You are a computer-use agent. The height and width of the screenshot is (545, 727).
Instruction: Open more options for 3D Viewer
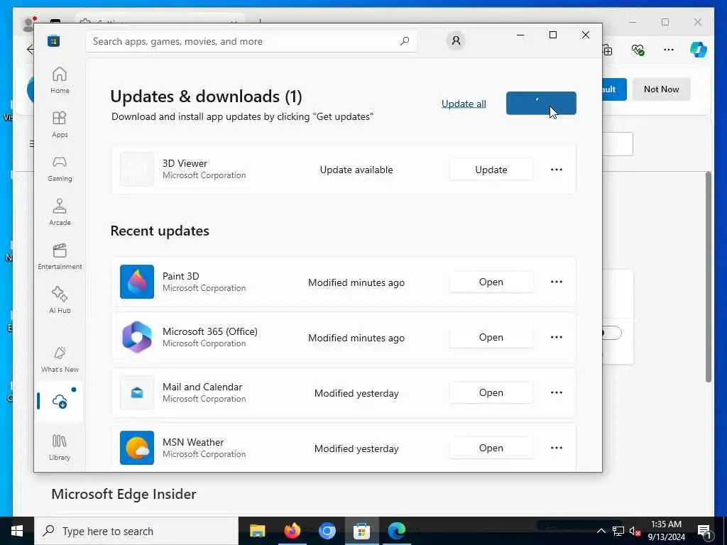[557, 170]
